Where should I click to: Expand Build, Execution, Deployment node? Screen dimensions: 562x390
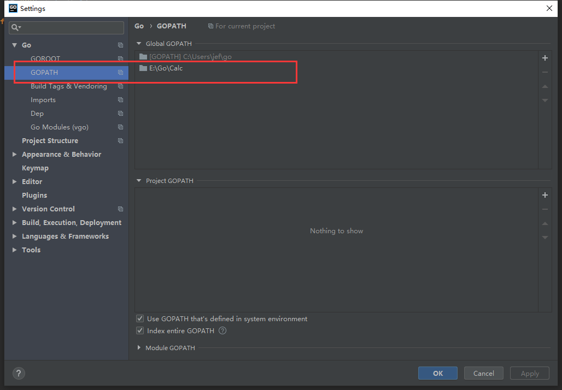tap(14, 222)
